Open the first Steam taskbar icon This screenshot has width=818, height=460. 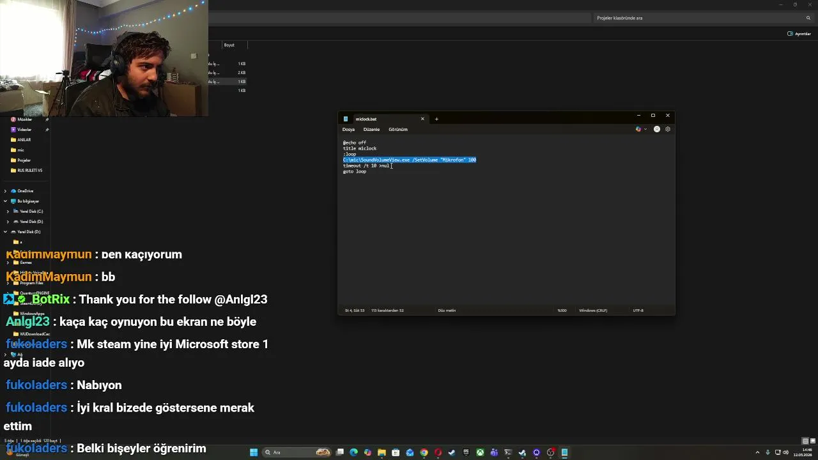[451, 452]
